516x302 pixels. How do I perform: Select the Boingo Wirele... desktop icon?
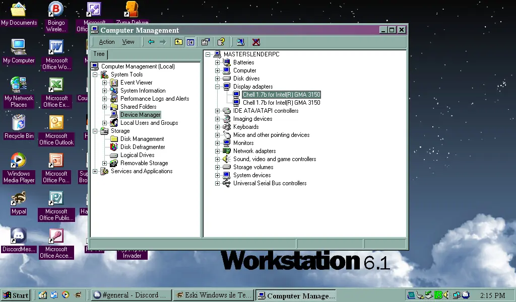click(56, 17)
